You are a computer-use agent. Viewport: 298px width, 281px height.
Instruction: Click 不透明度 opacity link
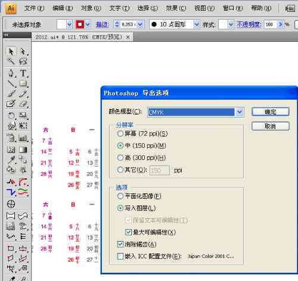click(249, 24)
